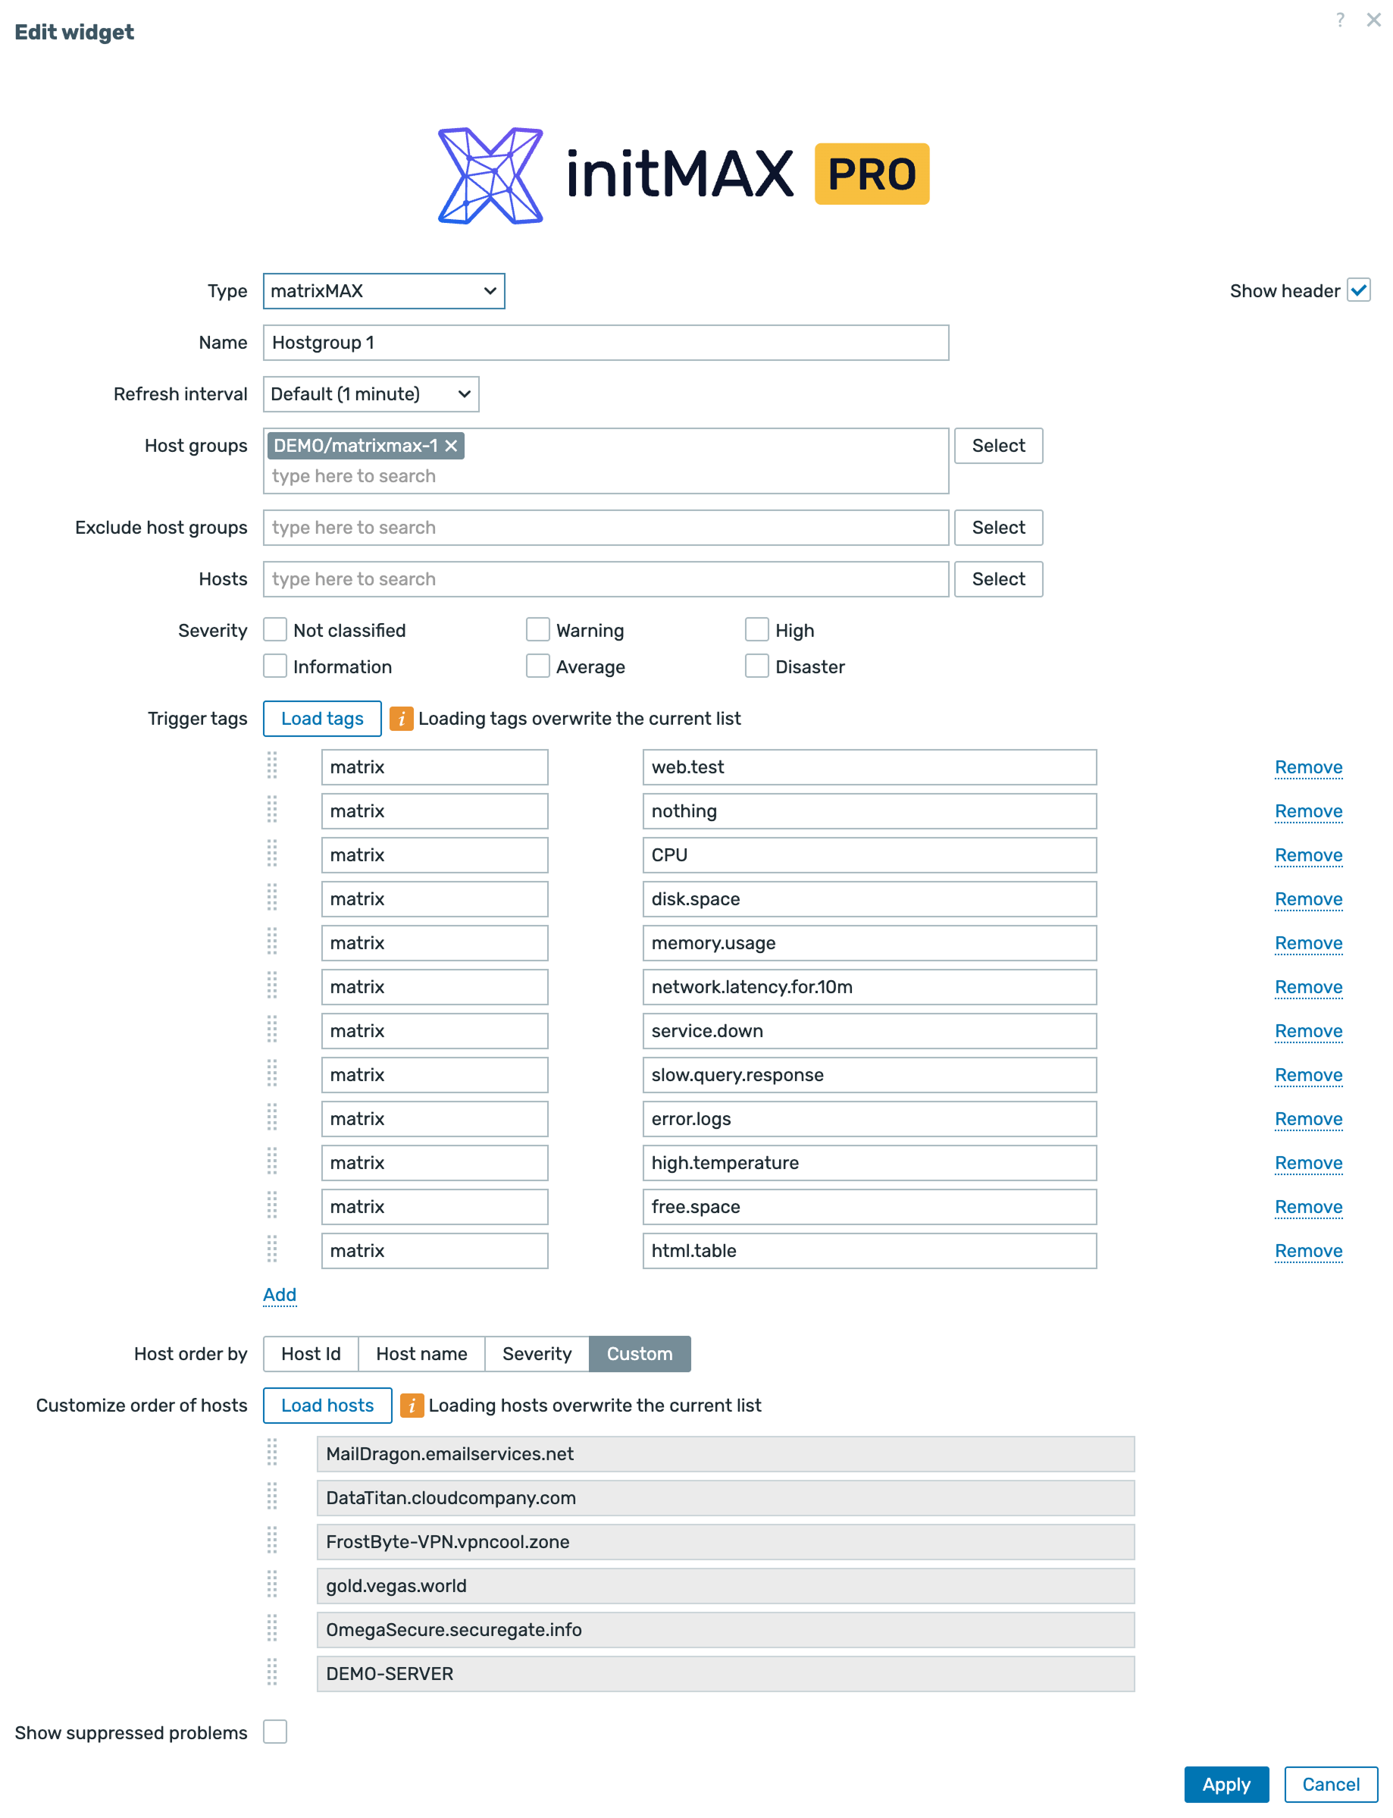Screen dimensions: 1393x1818
Task: Click the Add link below trigger tags
Action: 280,1295
